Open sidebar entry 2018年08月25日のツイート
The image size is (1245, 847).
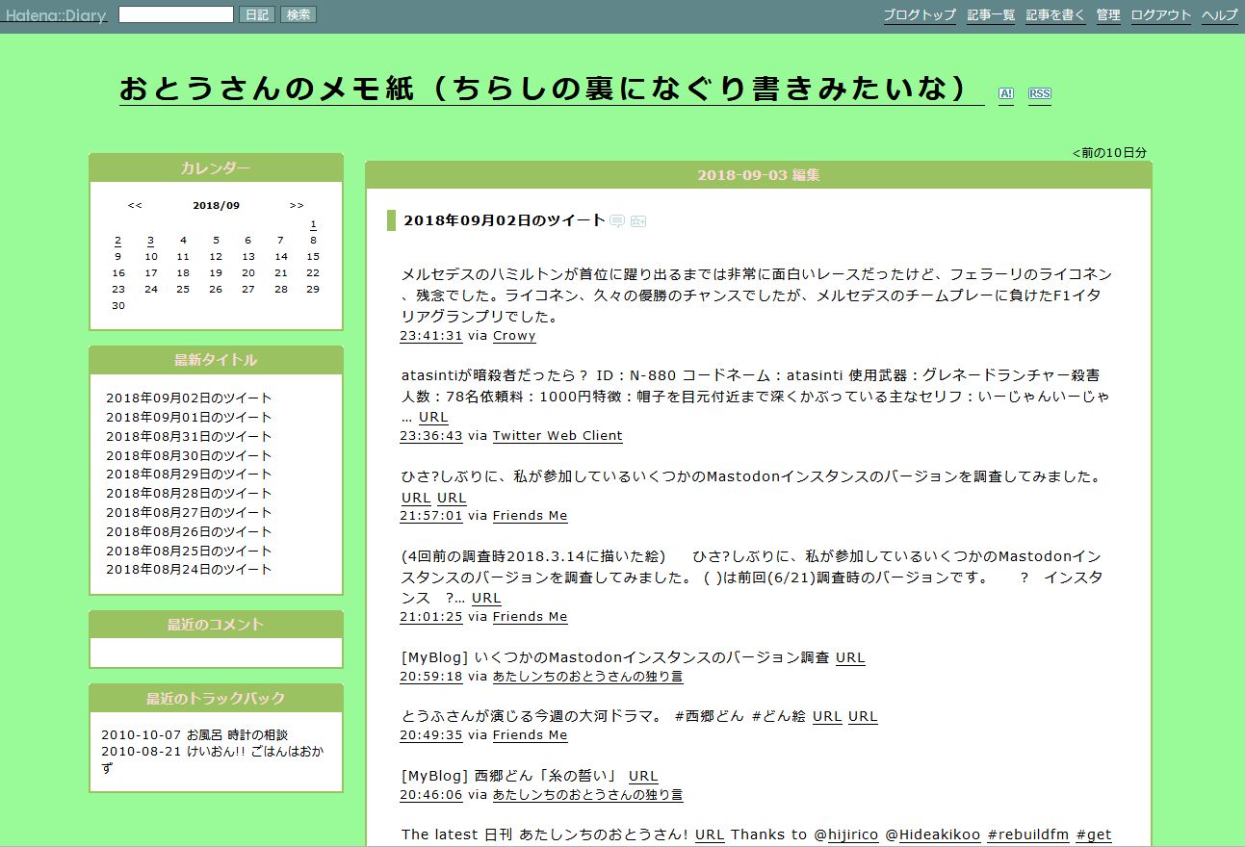point(189,551)
